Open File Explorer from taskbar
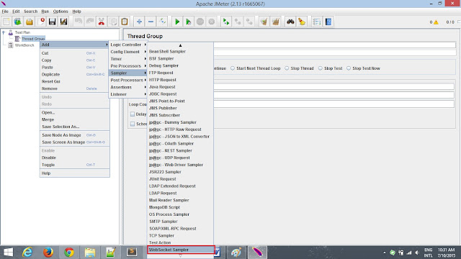 pos(90,253)
